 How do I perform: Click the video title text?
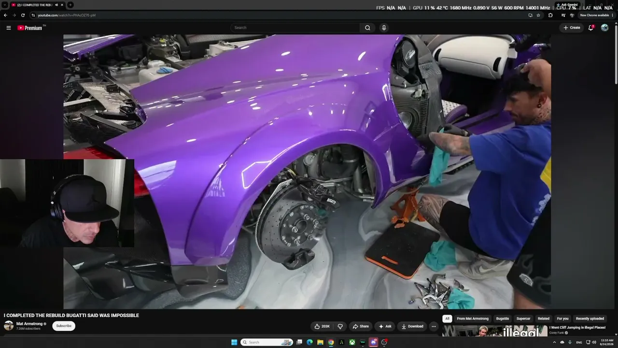pyautogui.click(x=71, y=315)
